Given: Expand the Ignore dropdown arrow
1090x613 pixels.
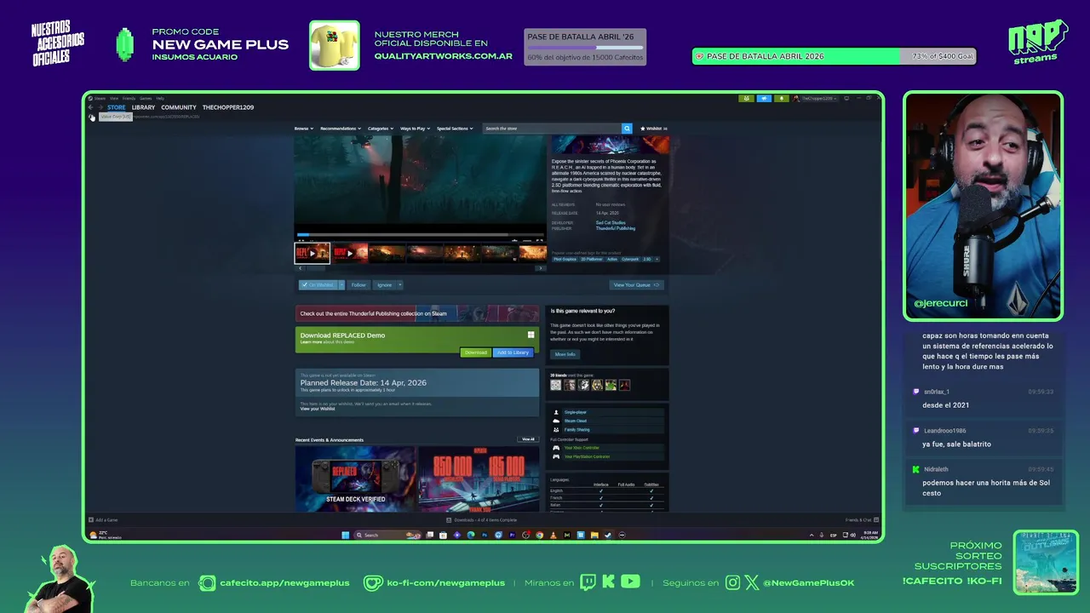Looking at the screenshot, I should 399,285.
